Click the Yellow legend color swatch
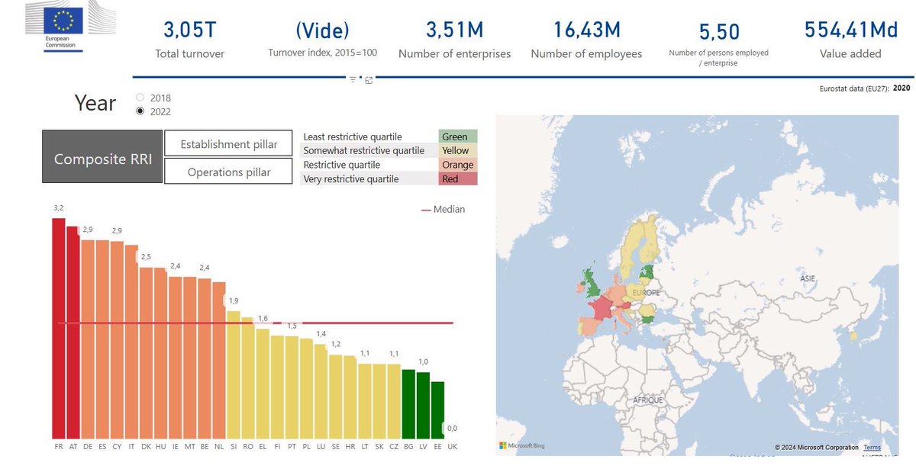This screenshot has width=916, height=469. pos(458,150)
